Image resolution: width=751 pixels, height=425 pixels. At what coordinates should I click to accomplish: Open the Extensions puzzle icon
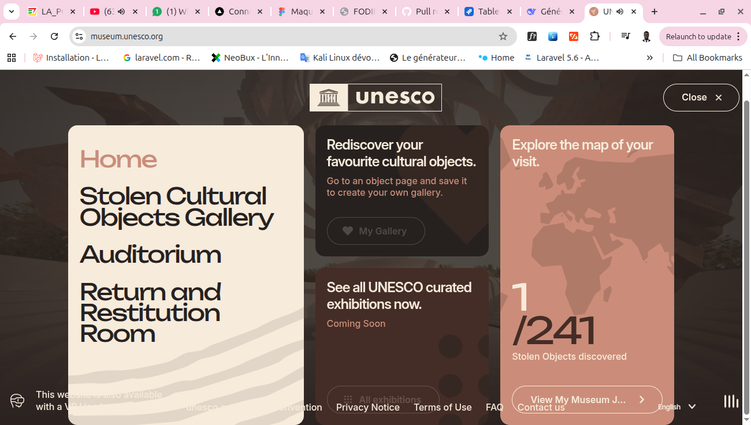coord(594,36)
